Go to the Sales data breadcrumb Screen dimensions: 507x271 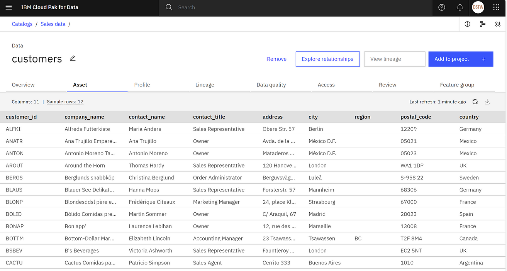tap(53, 24)
